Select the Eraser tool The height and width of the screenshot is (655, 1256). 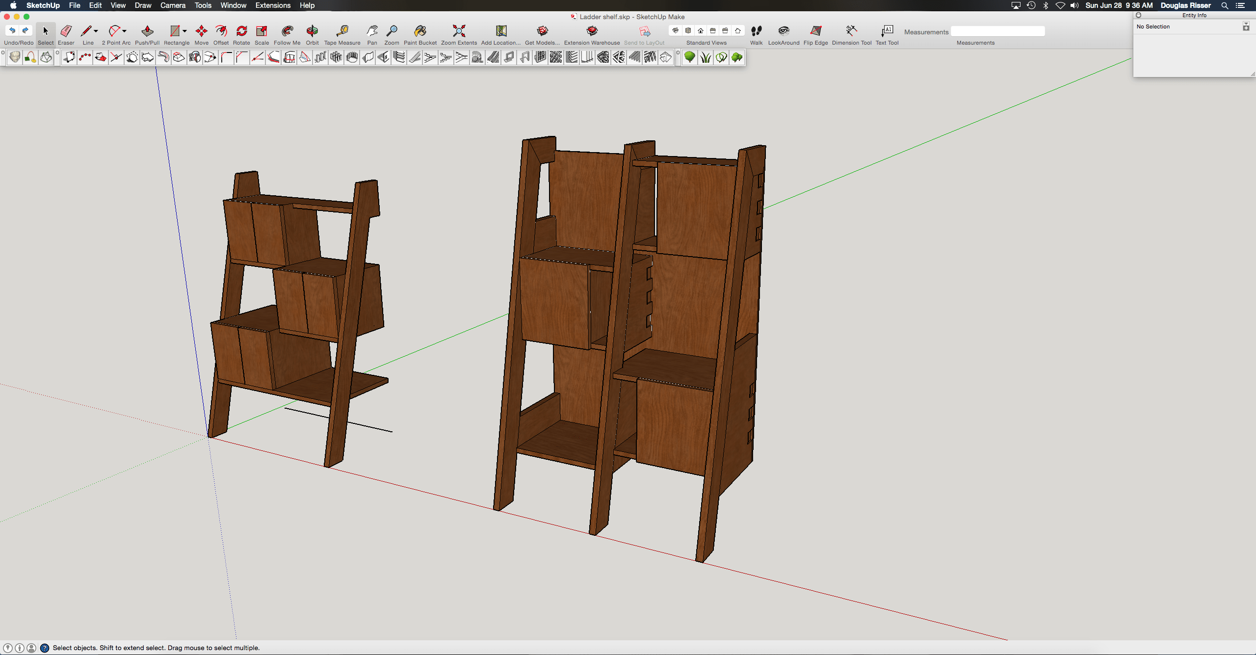coord(66,31)
